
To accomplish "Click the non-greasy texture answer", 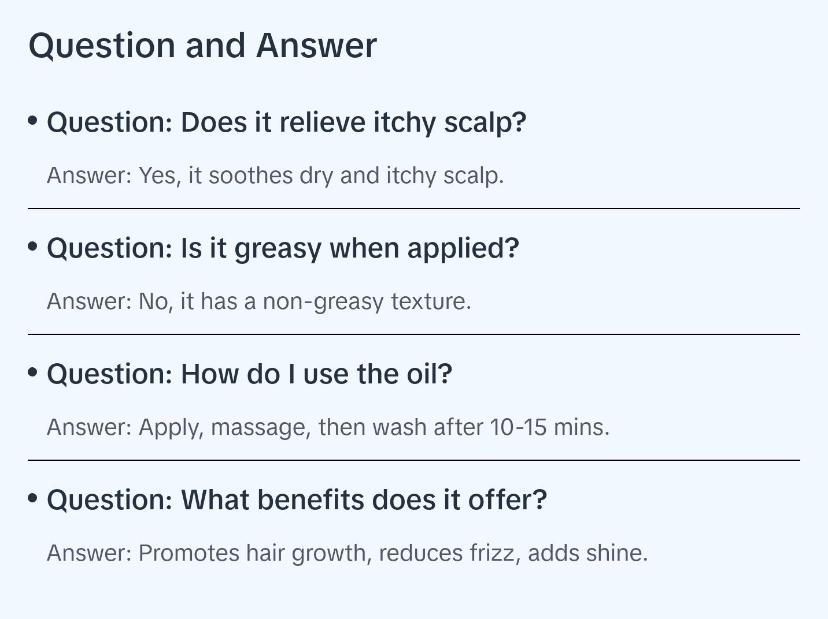I will [x=259, y=301].
